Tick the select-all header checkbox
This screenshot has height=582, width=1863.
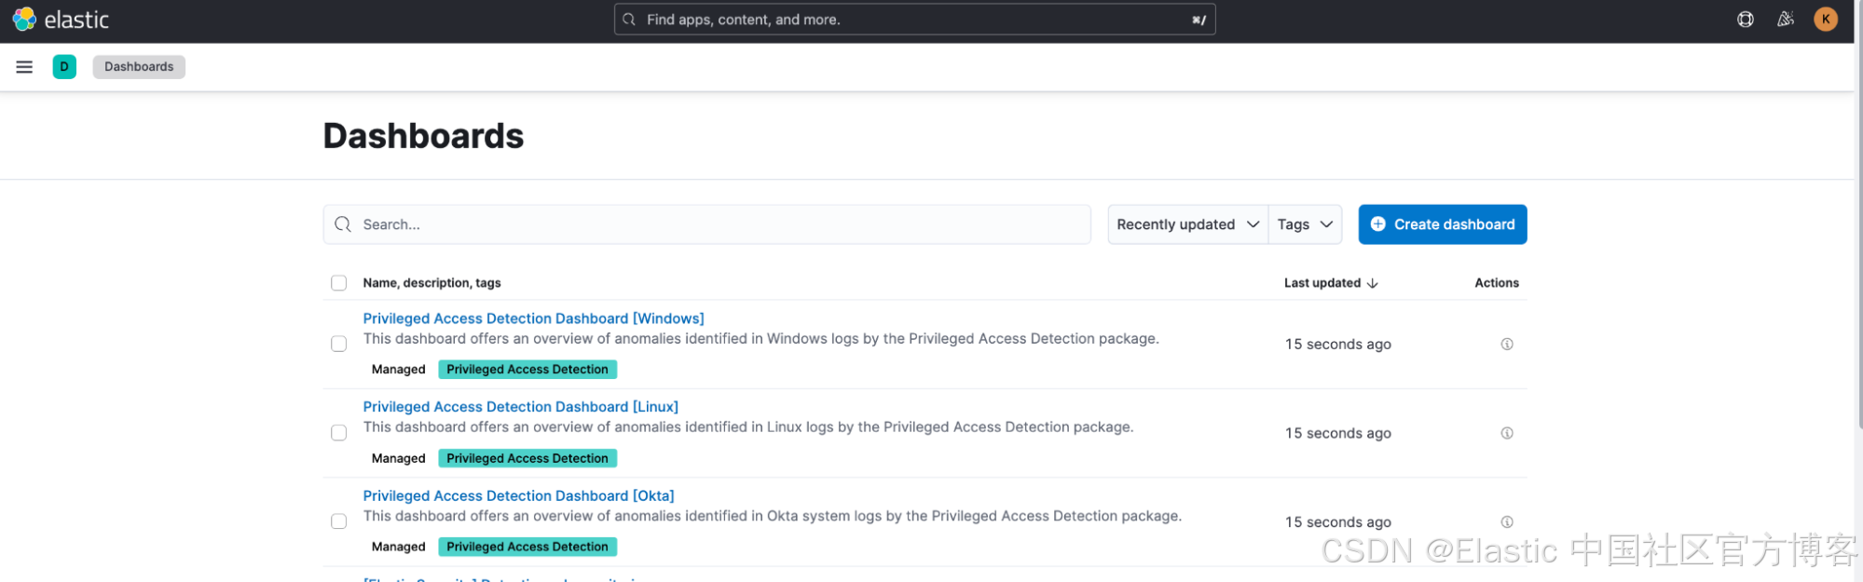tap(339, 283)
